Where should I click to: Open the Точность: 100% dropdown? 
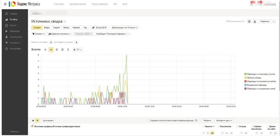click(83, 34)
